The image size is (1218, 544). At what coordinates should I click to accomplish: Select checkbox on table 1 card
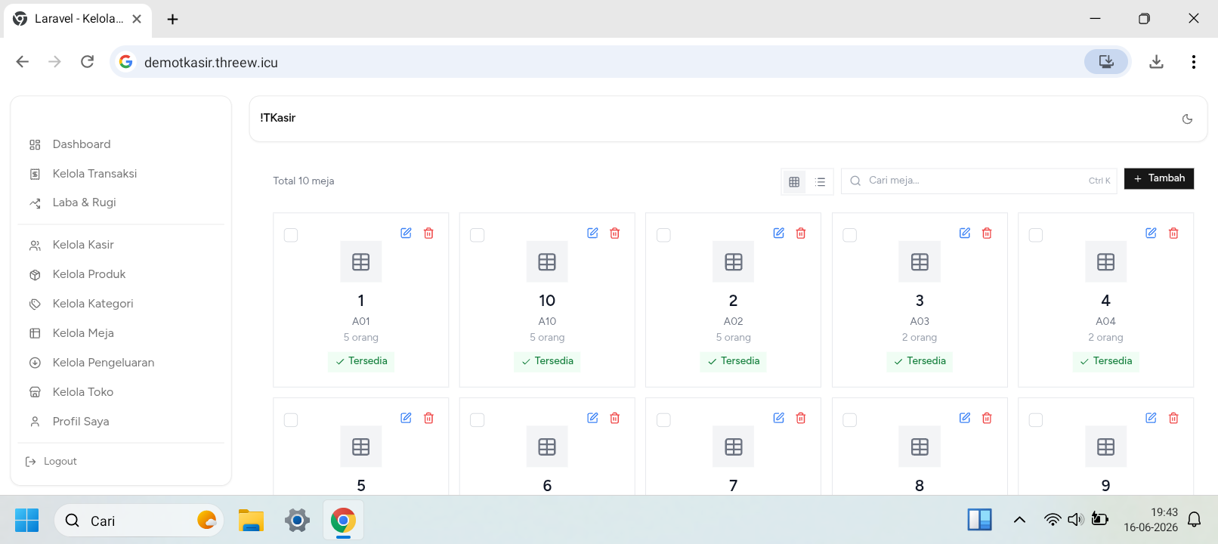point(291,235)
